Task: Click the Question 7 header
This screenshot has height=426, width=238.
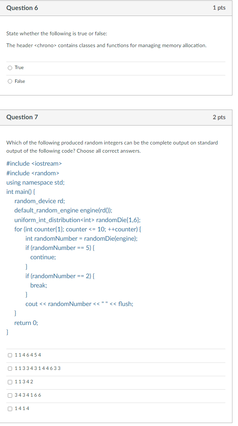Action: pos(22,117)
